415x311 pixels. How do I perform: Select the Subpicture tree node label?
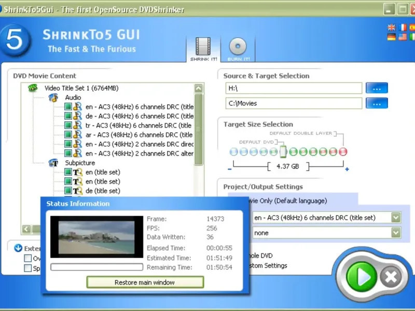[x=80, y=163]
